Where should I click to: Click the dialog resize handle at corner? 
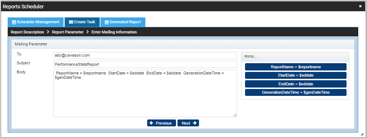[362, 134]
